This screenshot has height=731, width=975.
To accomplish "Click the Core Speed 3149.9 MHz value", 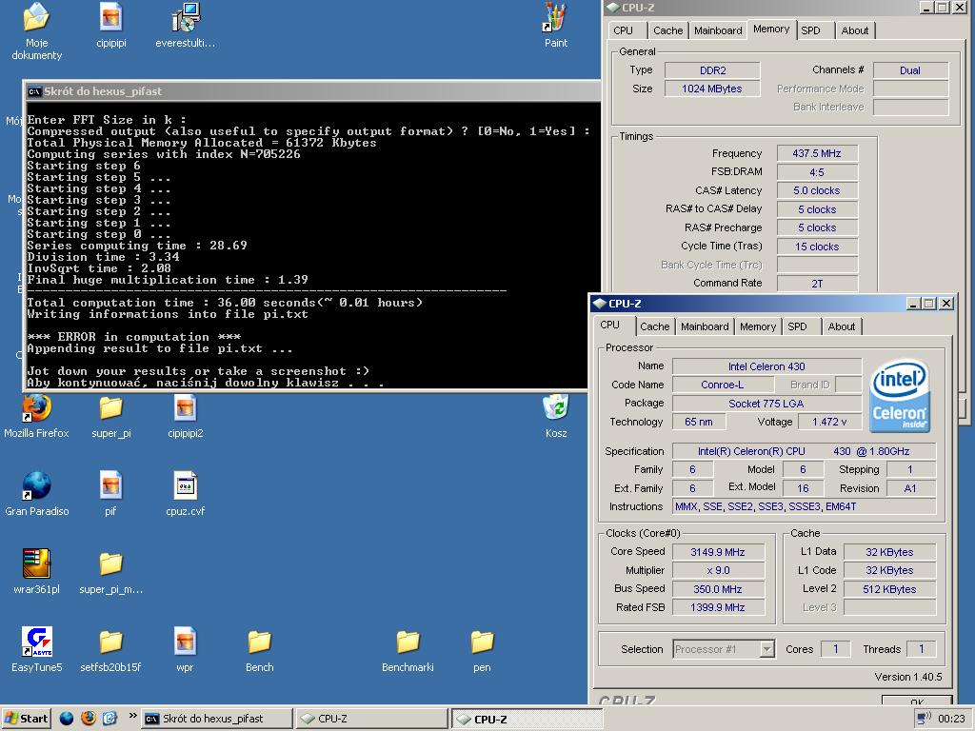I will 718,552.
